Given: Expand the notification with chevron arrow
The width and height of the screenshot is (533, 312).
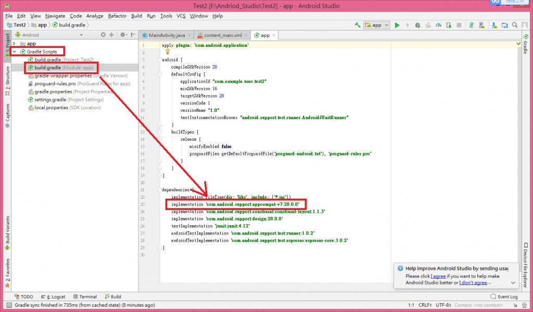Looking at the screenshot, I should [513, 282].
